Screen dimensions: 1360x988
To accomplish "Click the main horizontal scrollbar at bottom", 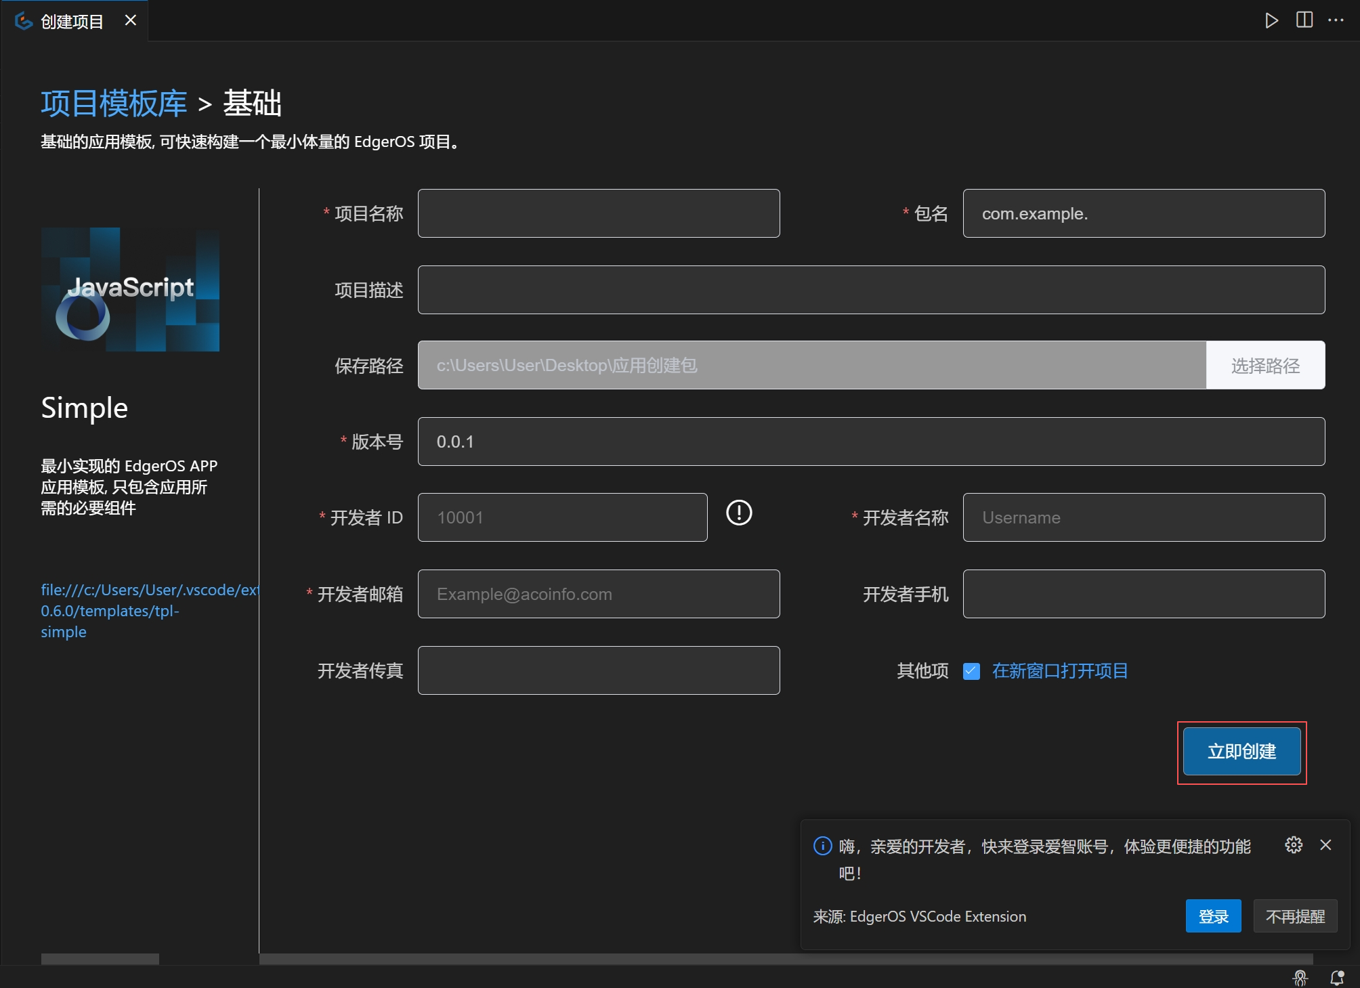I will pyautogui.click(x=786, y=959).
